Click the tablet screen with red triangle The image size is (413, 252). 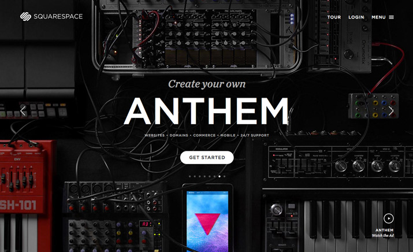pos(207,221)
